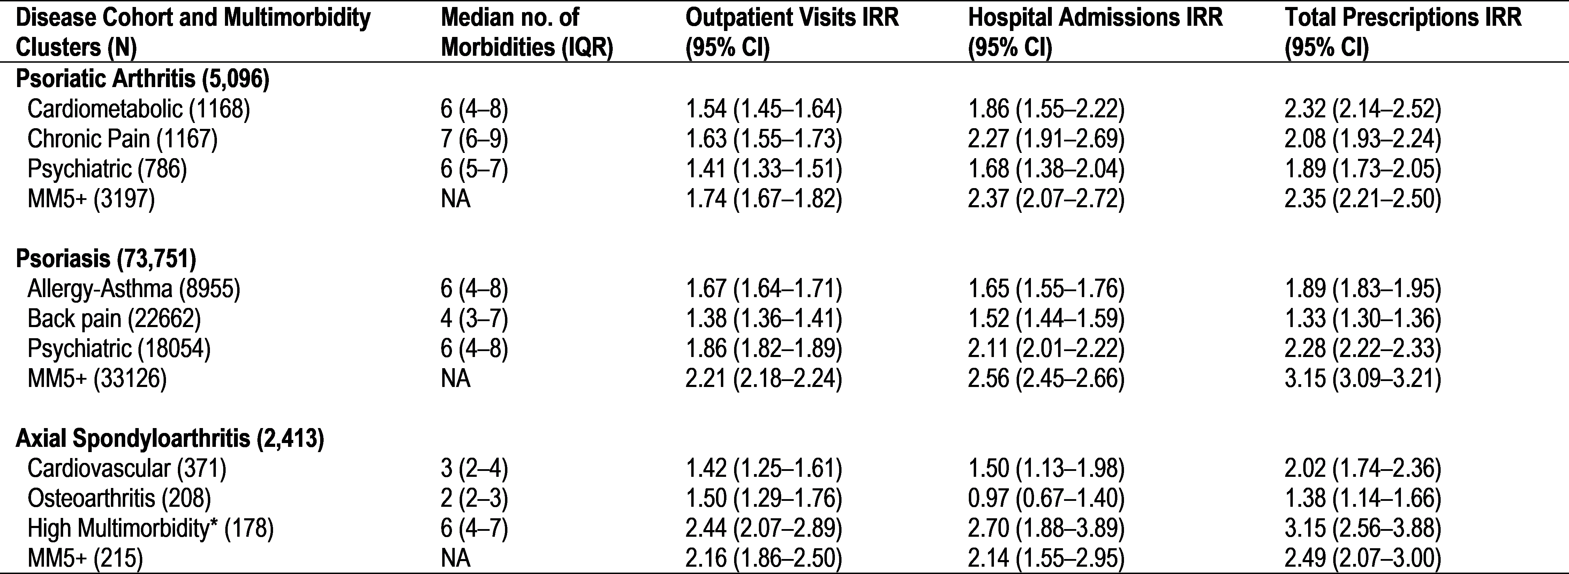The height and width of the screenshot is (574, 1569).
Task: Select the Cardiometabolic (1168) row label
Action: pos(138,109)
